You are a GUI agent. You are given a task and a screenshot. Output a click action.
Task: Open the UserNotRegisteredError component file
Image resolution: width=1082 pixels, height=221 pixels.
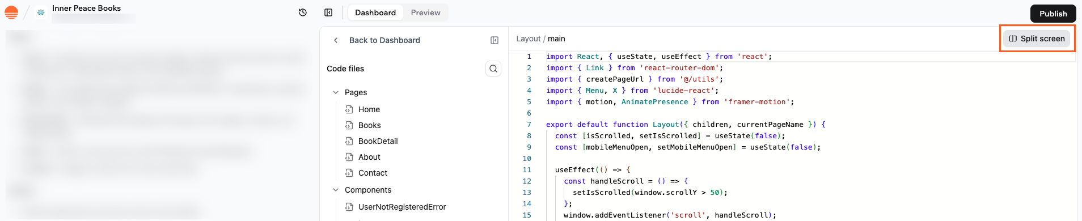(402, 207)
